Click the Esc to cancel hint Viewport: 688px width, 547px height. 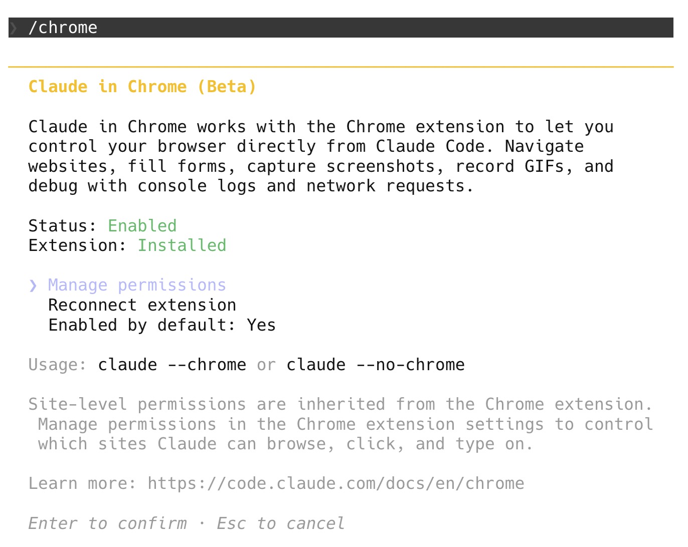click(x=280, y=523)
